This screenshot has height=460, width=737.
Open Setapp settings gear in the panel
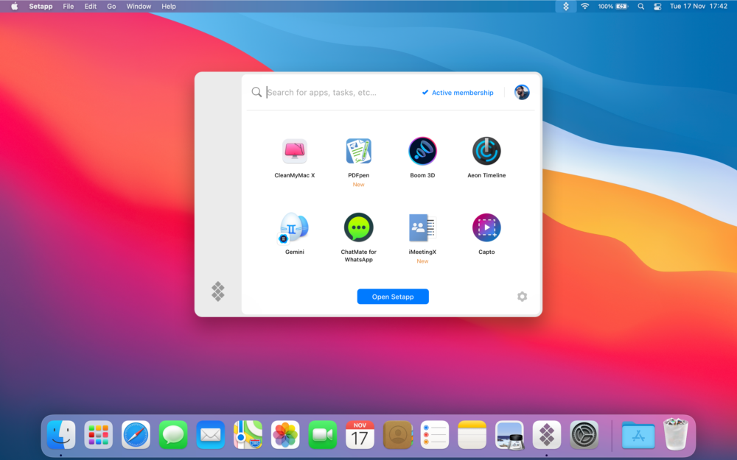point(523,297)
